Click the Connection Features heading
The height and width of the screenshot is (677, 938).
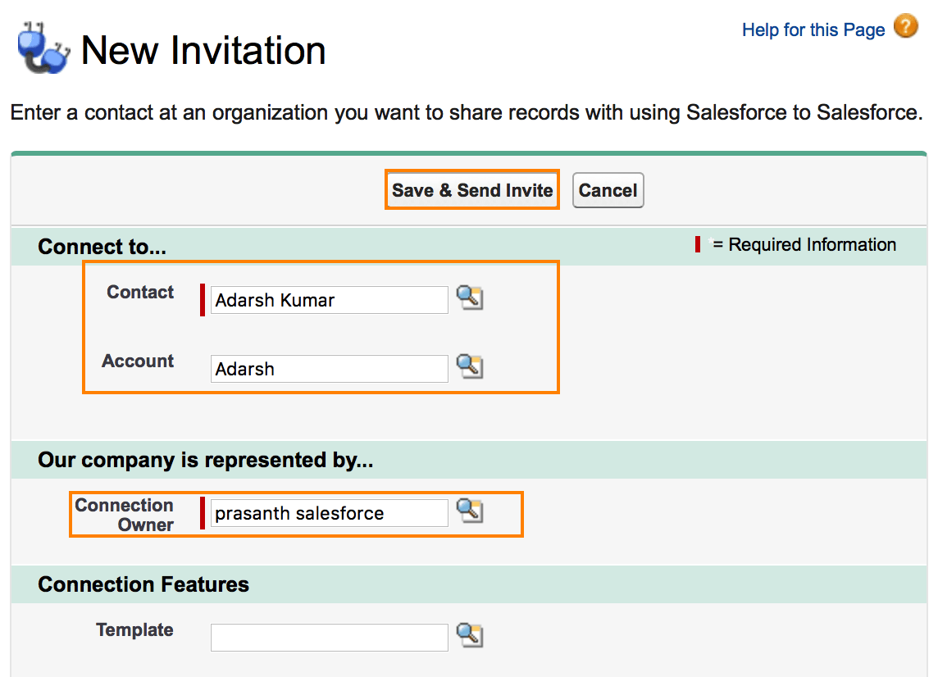[x=143, y=584]
